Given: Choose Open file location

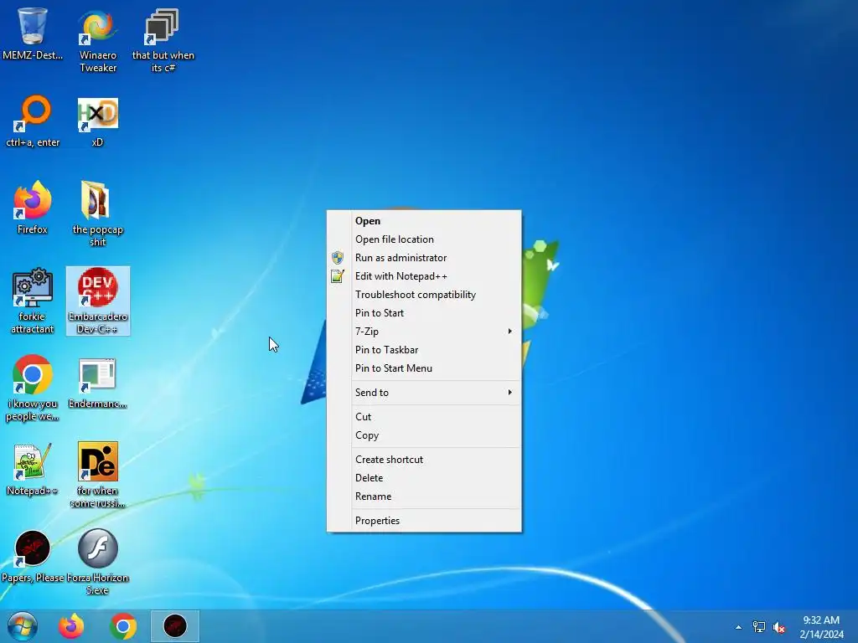Looking at the screenshot, I should [424, 239].
